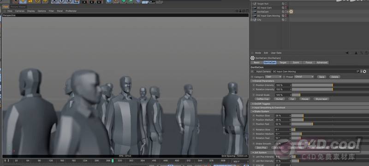The width and height of the screenshot is (369, 166).
Task: Click the coordinate system icon next to Z
Action: point(76,1)
